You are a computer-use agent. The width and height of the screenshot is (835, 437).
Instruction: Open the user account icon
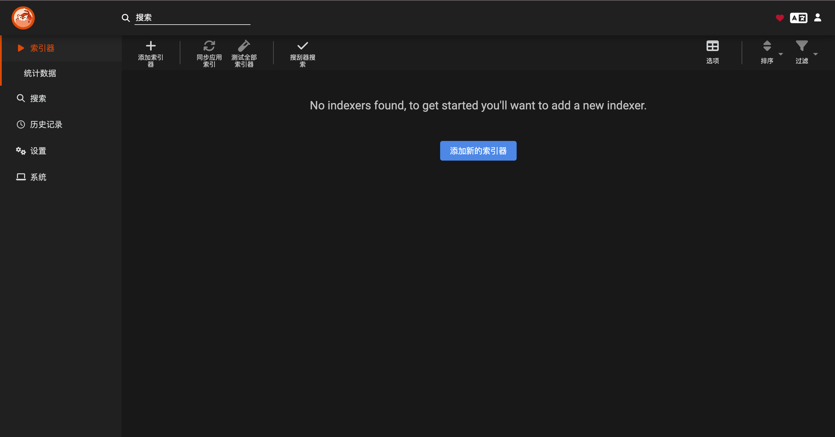tap(818, 17)
